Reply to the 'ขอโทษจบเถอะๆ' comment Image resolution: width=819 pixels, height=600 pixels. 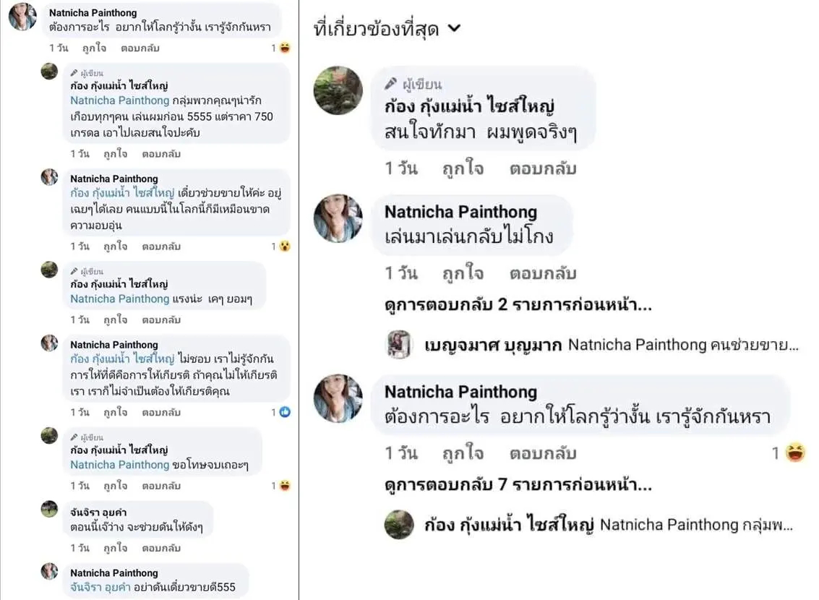click(161, 485)
